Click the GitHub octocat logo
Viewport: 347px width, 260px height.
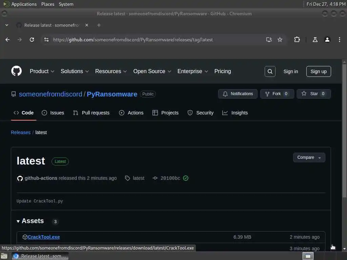16,71
